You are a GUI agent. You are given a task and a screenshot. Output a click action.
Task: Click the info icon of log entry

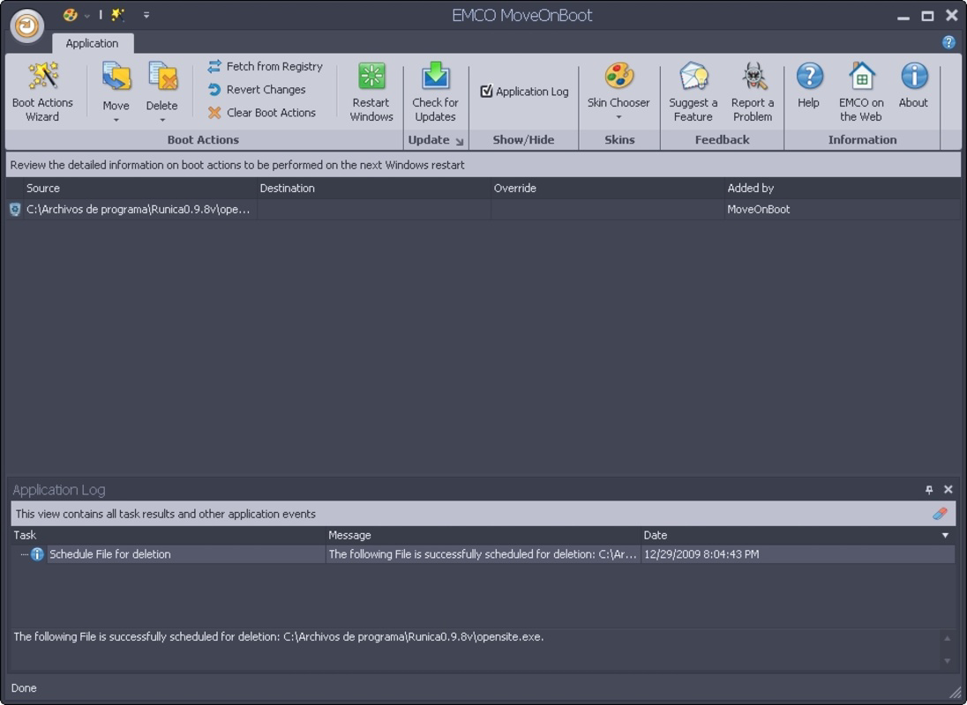[x=37, y=554]
